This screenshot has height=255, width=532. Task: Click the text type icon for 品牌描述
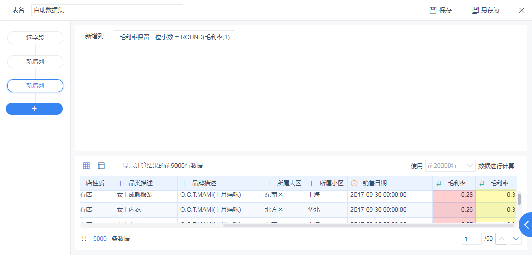pyautogui.click(x=184, y=183)
